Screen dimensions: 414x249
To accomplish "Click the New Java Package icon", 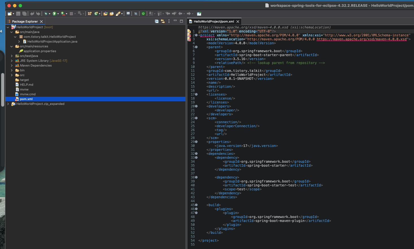I will tap(90, 14).
